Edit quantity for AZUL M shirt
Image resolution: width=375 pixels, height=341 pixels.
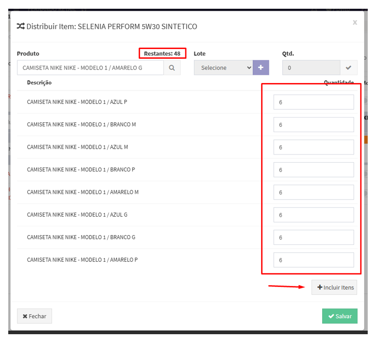pos(313,148)
